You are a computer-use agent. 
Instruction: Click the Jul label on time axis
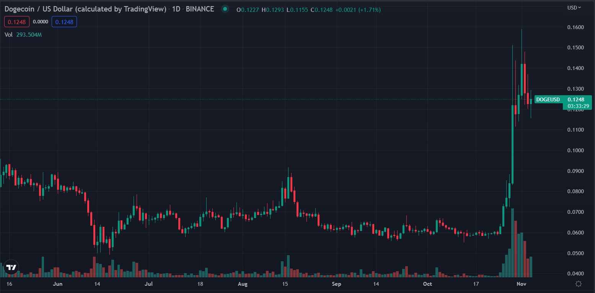pyautogui.click(x=149, y=284)
